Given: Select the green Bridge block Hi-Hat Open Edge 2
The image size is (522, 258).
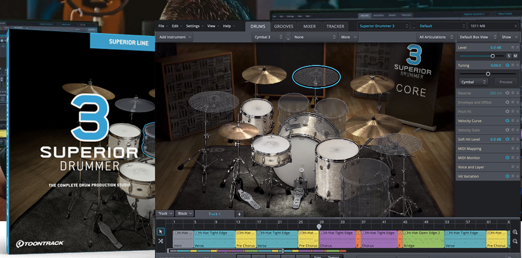Looking at the screenshot, I should point(423,239).
